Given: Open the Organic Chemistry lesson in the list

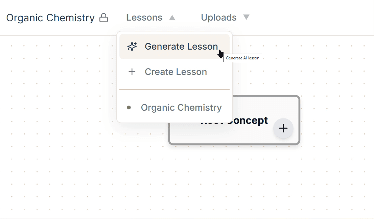Looking at the screenshot, I should tap(181, 108).
